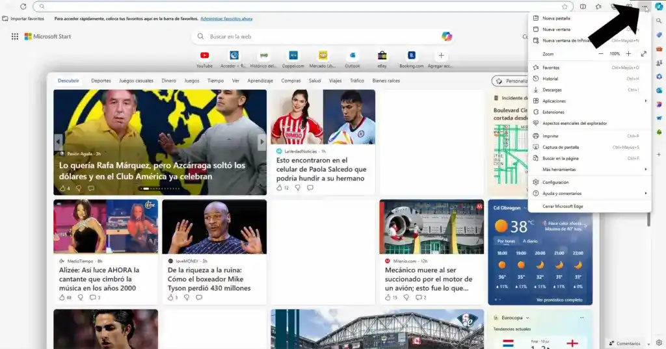The width and height of the screenshot is (666, 349).
Task: Open the Outlook quick link tile
Action: pos(352,59)
